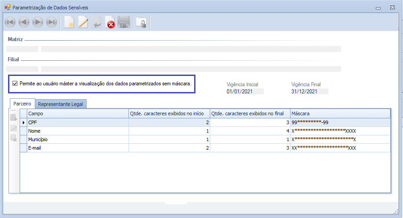Jump to the last record
The image size is (403, 218).
52,22
